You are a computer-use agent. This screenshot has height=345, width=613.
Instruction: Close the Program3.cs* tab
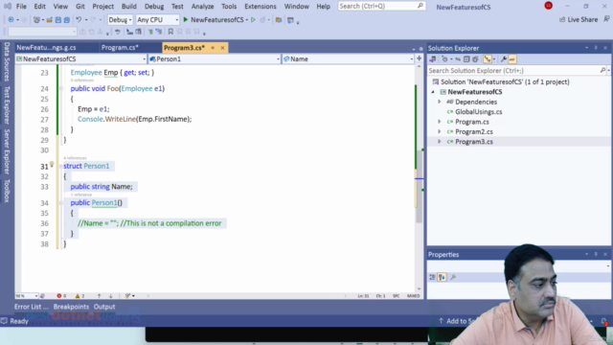point(222,48)
